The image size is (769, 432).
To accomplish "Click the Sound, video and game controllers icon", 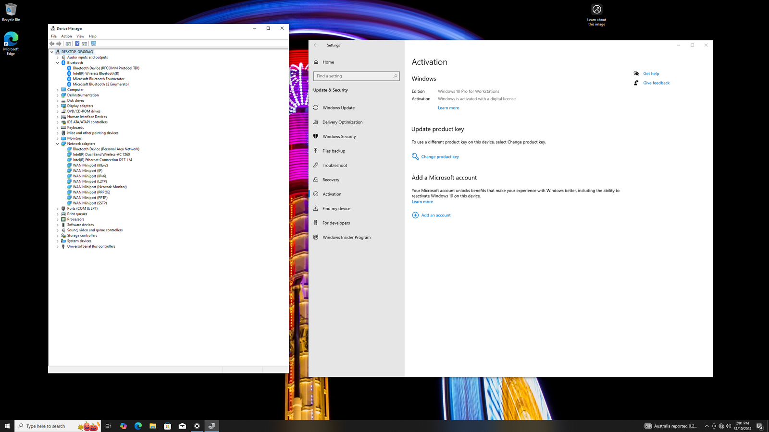I will pos(63,230).
